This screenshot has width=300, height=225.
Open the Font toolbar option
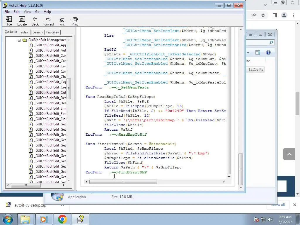click(x=62, y=21)
